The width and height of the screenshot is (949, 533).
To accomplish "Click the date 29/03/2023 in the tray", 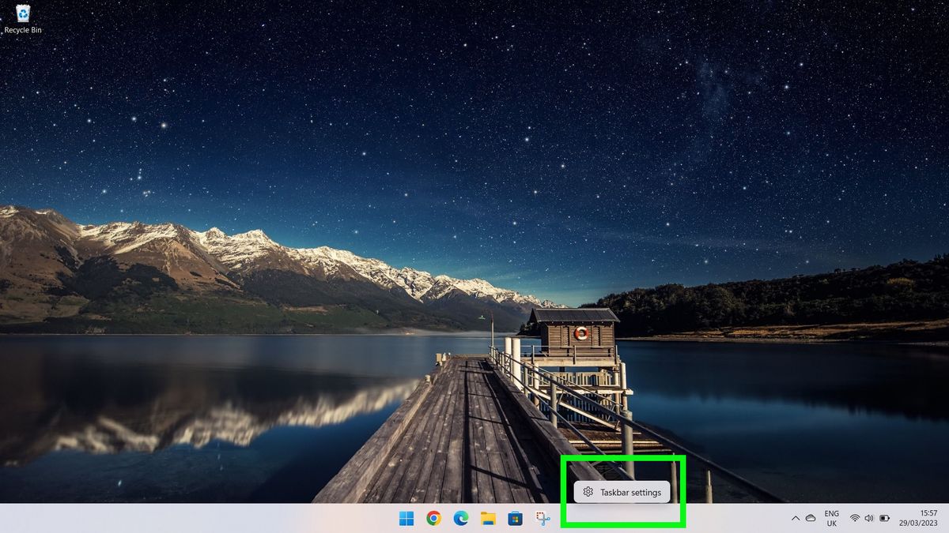I will (x=917, y=523).
